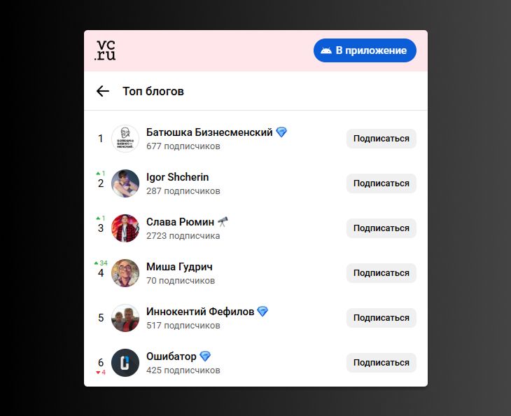Open Igor Shcherin's profile picture
The height and width of the screenshot is (416, 511).
(125, 183)
